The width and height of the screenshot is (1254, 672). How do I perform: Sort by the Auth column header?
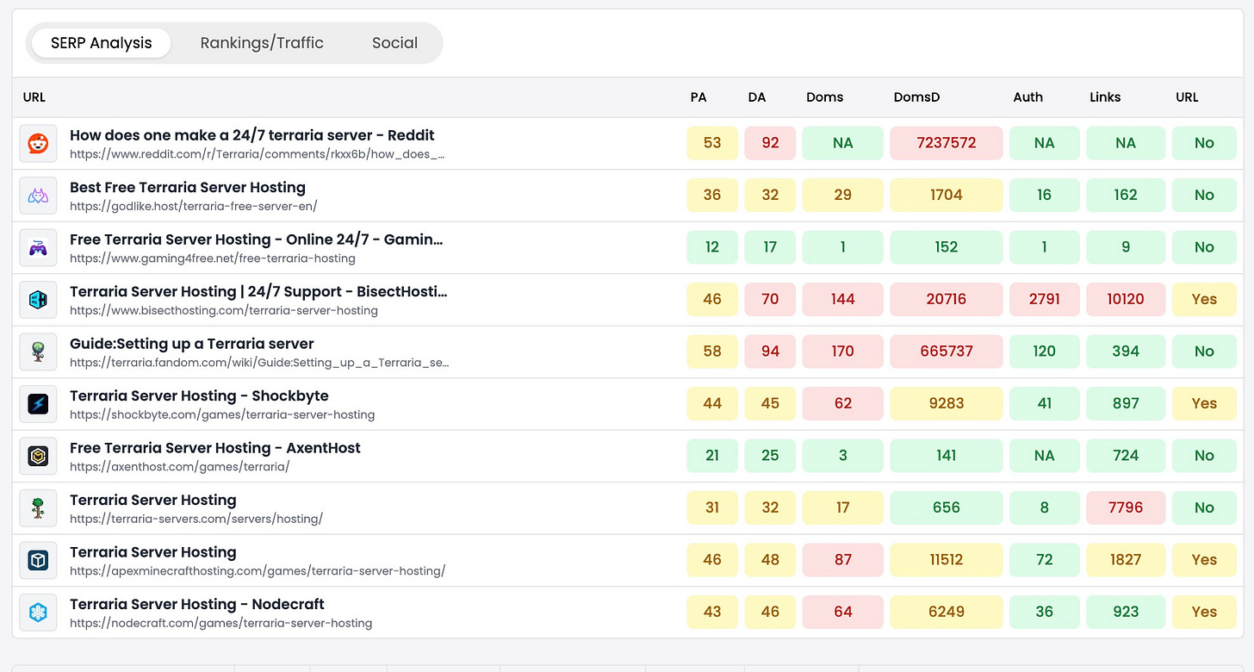(x=1027, y=97)
